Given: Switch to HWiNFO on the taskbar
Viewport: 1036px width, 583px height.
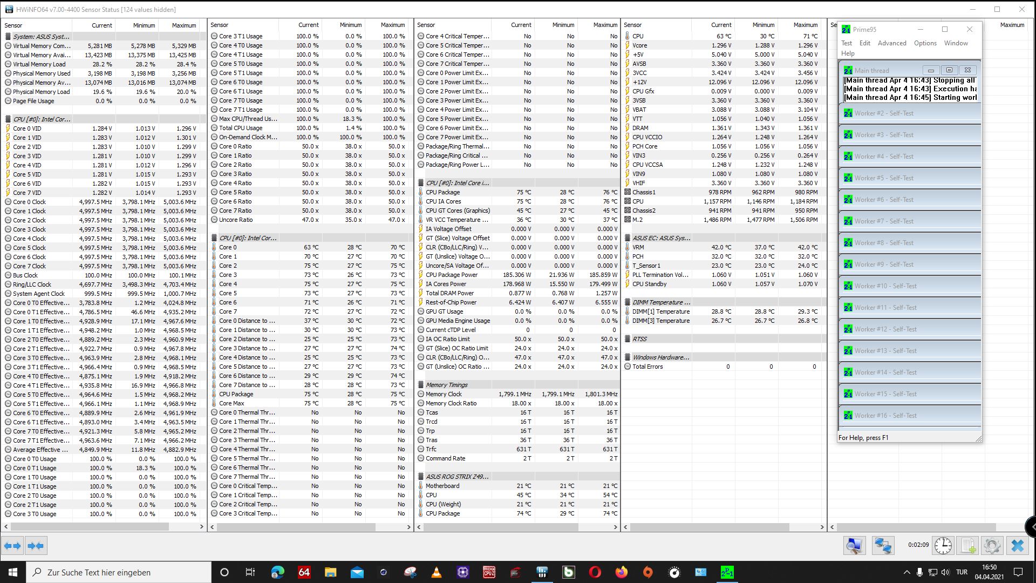Looking at the screenshot, I should (x=542, y=572).
